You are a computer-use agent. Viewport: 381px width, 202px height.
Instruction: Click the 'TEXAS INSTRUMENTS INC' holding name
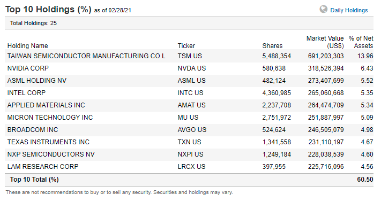(x=48, y=142)
